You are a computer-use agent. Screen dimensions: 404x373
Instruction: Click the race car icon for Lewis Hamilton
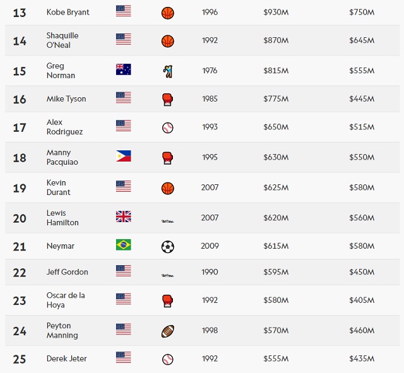(167, 220)
